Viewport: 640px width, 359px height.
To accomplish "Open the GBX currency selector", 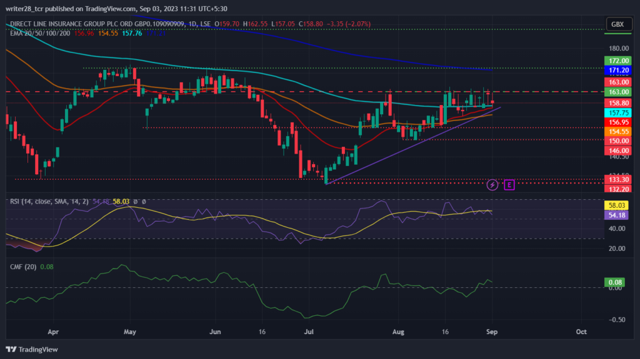I will point(617,24).
